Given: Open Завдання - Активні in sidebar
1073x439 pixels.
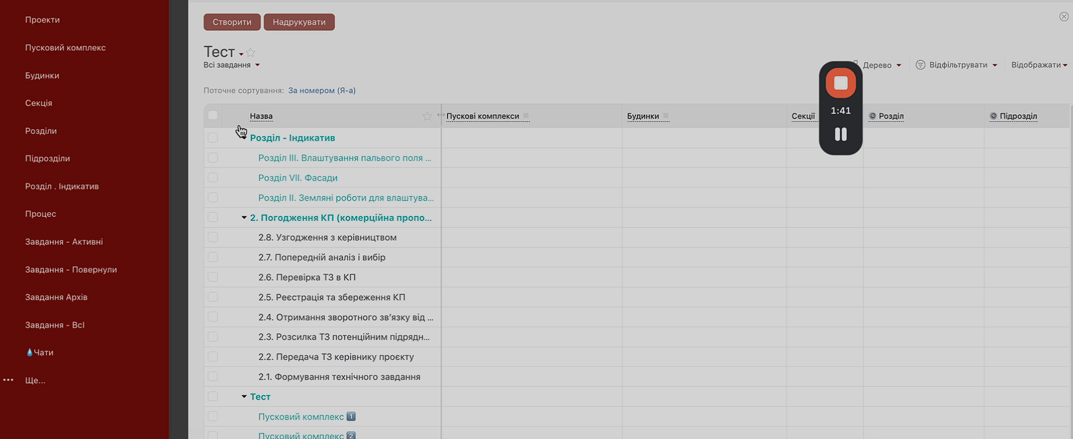Looking at the screenshot, I should click(64, 242).
